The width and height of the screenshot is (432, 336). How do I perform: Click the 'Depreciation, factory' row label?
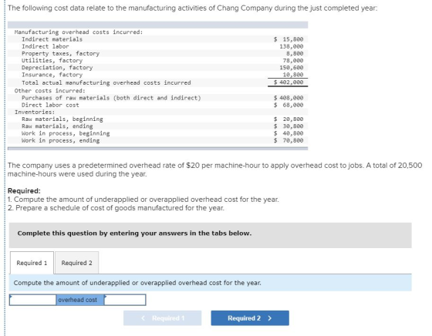(57, 68)
